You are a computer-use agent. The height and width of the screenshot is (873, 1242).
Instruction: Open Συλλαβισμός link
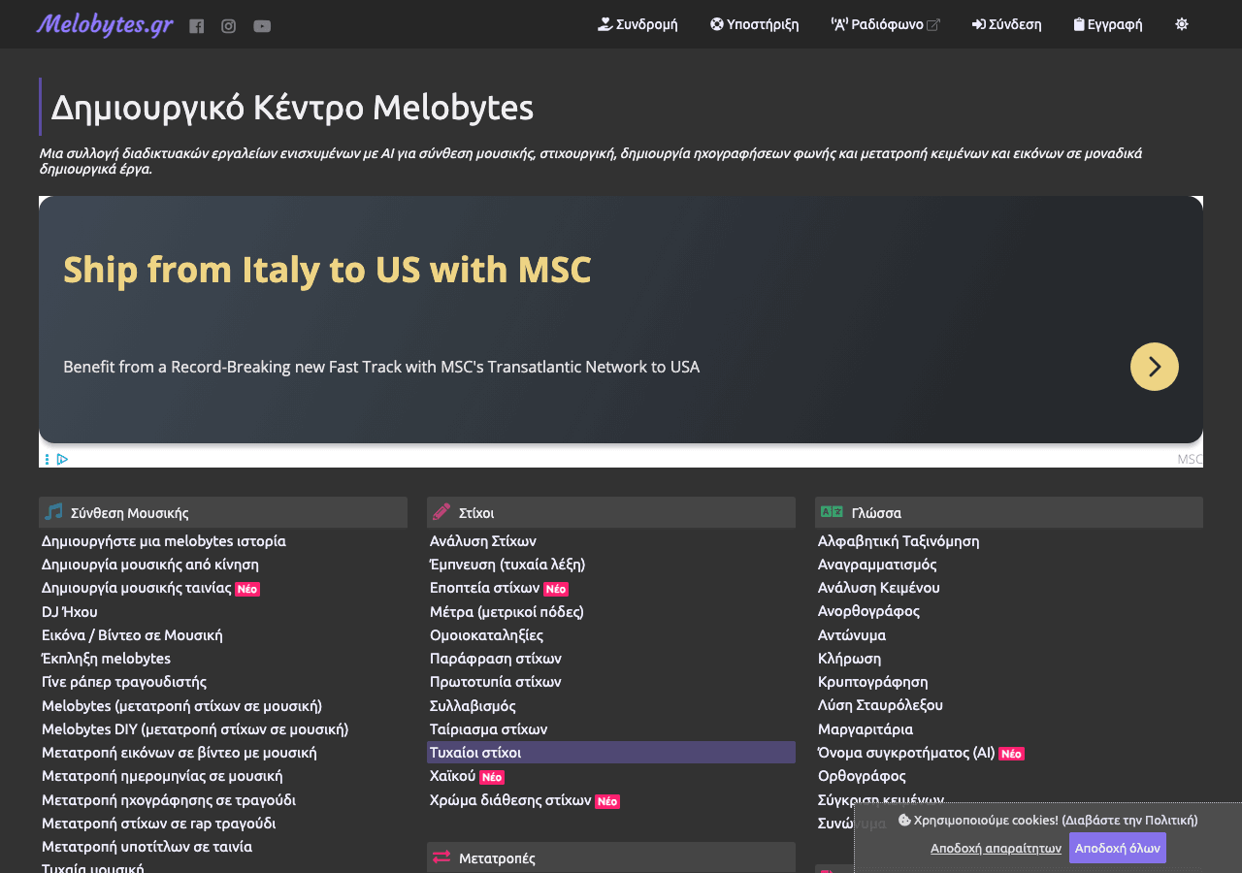[473, 705]
